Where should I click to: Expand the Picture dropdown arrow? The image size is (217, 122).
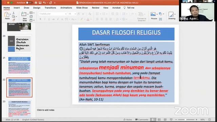(157, 14)
